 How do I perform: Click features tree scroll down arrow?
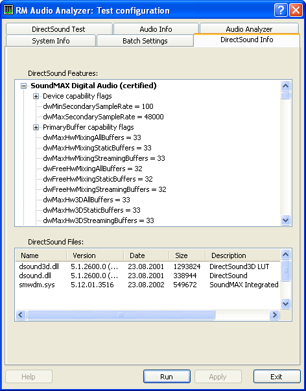coord(285,220)
